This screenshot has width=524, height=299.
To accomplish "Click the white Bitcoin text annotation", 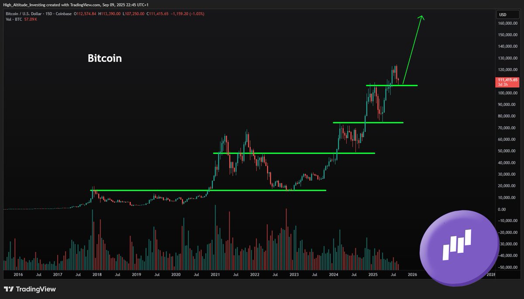I will [x=105, y=58].
